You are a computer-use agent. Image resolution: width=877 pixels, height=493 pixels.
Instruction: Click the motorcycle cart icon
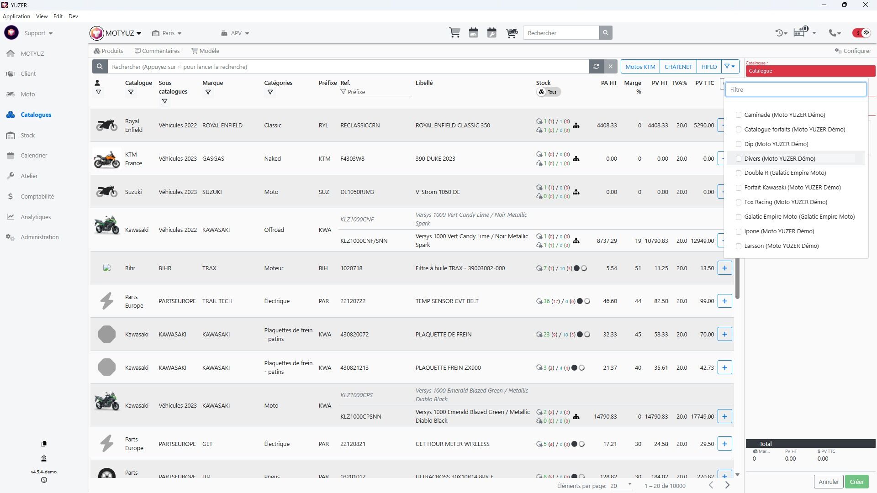tap(512, 33)
